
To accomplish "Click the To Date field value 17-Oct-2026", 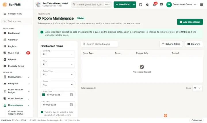I will coord(49,105).
